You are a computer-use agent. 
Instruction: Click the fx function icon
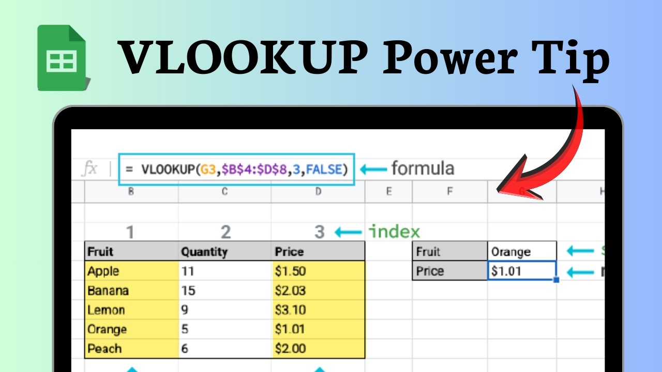click(90, 169)
